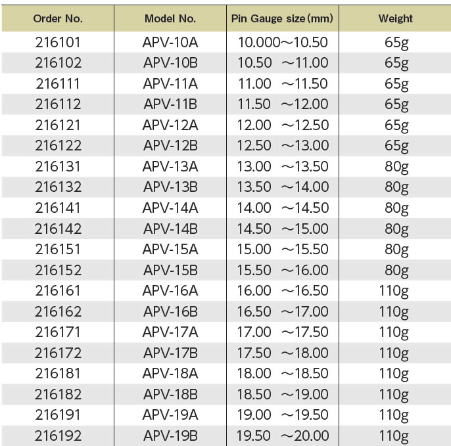Select order number 216112
This screenshot has height=446, width=451.
[58, 104]
